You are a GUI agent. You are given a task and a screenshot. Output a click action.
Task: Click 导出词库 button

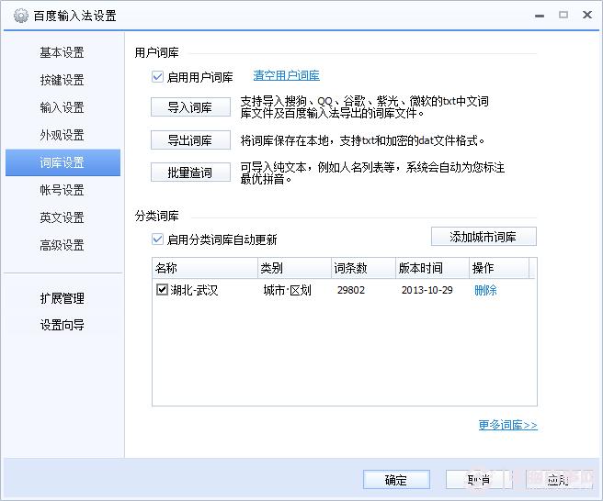pos(191,140)
